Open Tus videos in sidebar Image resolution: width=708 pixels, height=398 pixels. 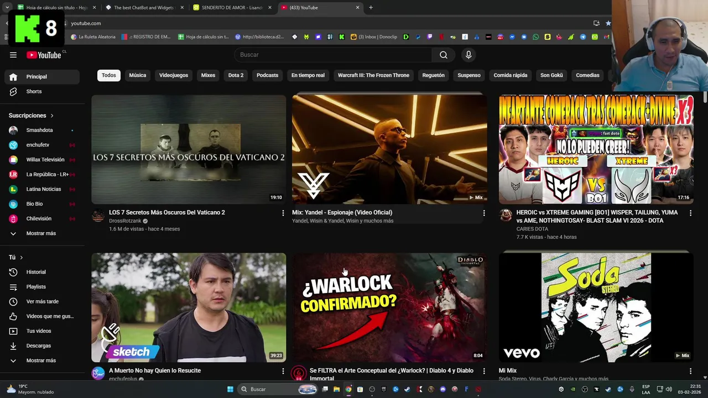(x=42, y=331)
